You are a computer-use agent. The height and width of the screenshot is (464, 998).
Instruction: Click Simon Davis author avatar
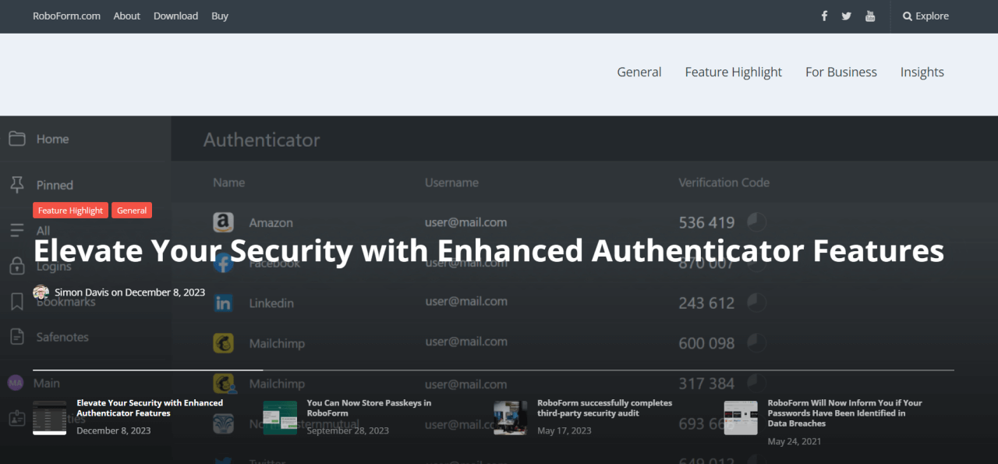pyautogui.click(x=41, y=292)
